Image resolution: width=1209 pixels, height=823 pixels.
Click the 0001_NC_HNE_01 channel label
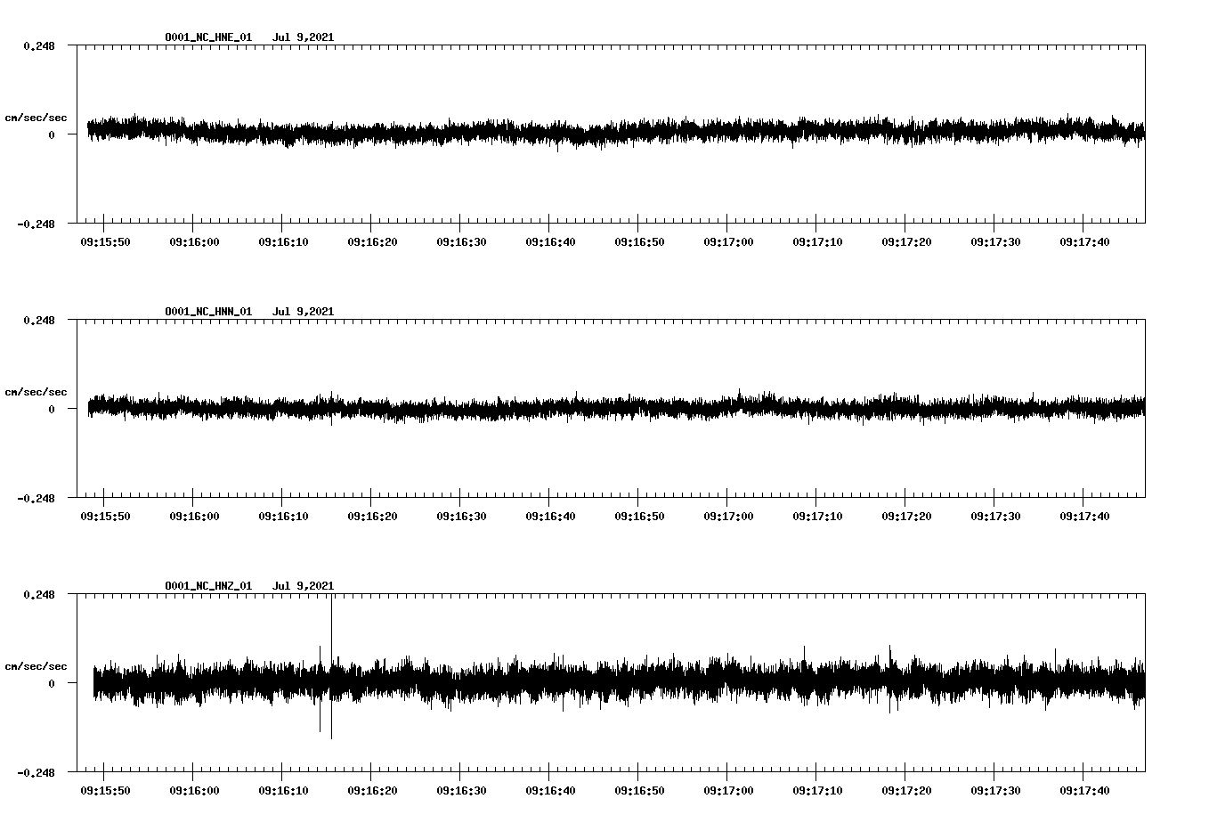pos(207,37)
